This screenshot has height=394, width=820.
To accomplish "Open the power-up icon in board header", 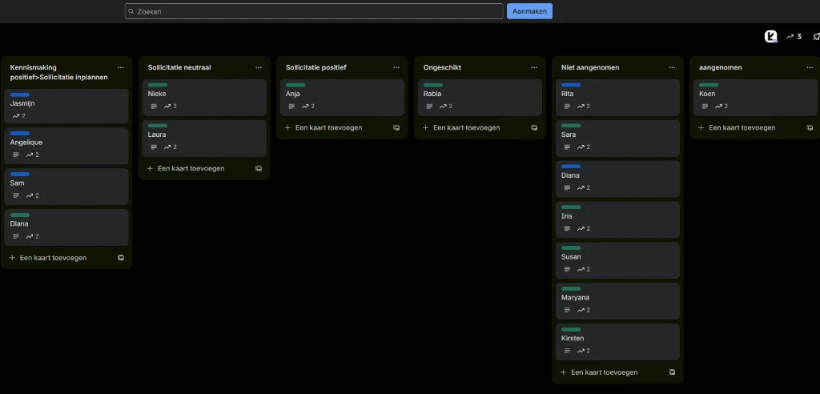I will (771, 37).
